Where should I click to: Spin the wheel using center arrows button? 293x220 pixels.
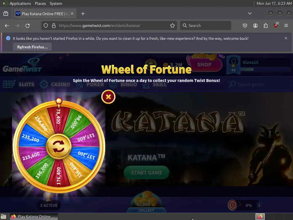tap(59, 146)
